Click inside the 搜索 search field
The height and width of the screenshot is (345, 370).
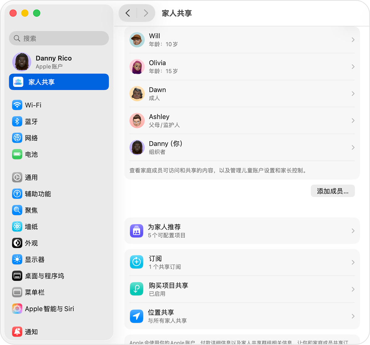point(59,38)
